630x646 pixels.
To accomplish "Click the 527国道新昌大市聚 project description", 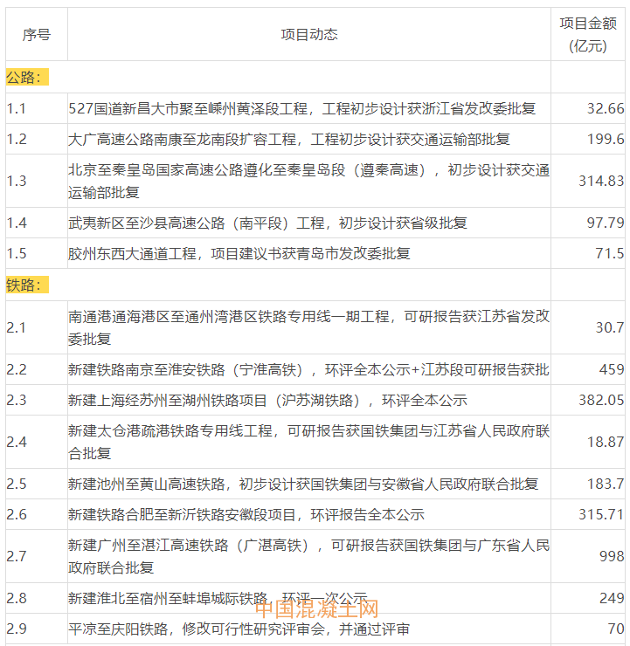I will tap(302, 109).
